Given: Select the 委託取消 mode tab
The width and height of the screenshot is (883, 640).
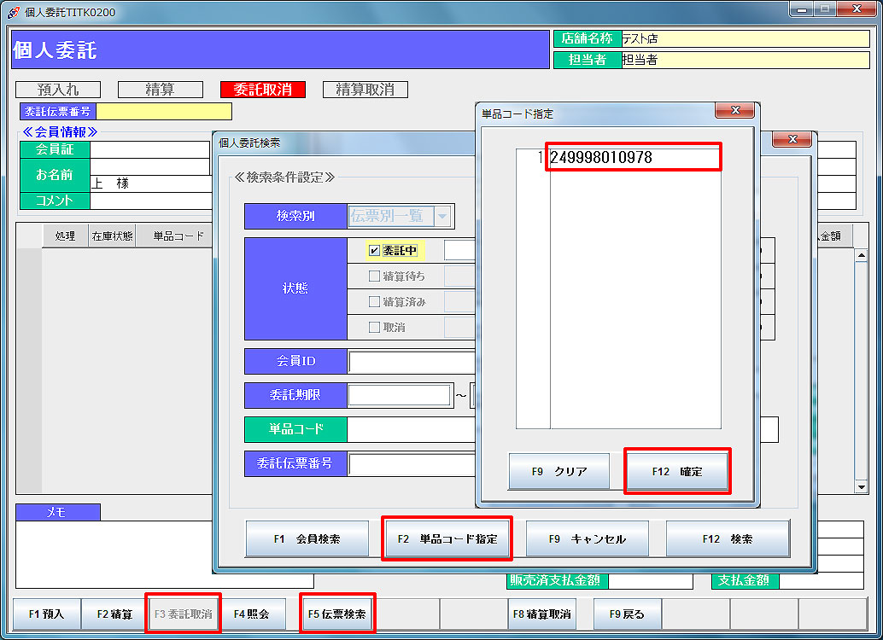Looking at the screenshot, I should (x=263, y=90).
